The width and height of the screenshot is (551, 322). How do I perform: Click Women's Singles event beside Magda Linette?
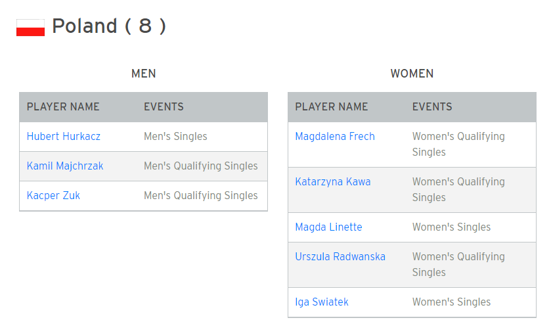[x=451, y=227]
